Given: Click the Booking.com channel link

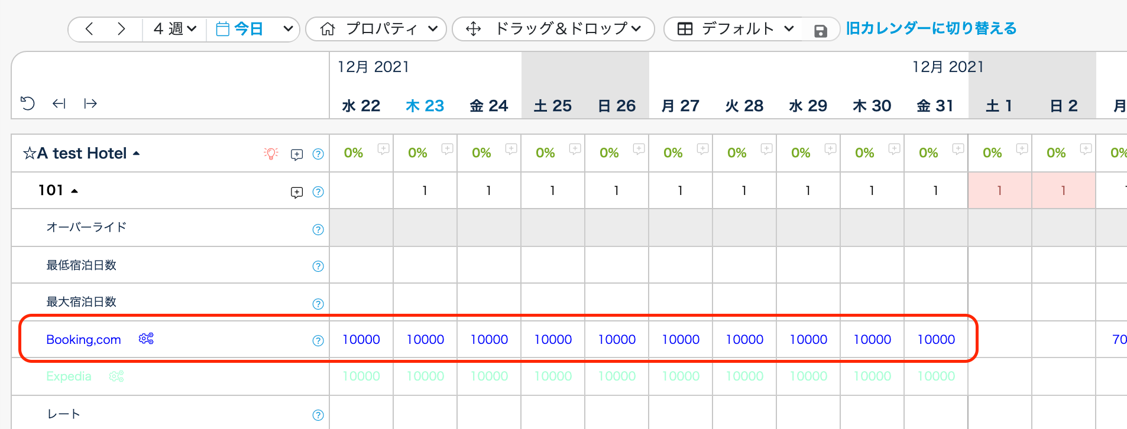Looking at the screenshot, I should (83, 340).
